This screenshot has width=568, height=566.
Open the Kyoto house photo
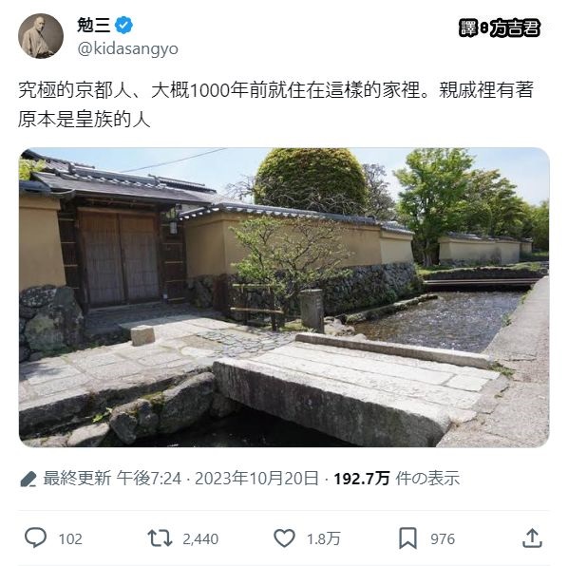[x=284, y=297]
